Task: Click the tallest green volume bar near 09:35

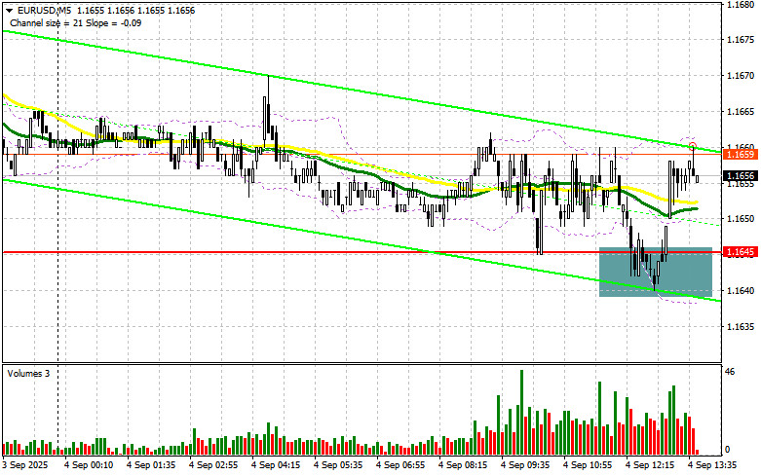Action: 521,412
